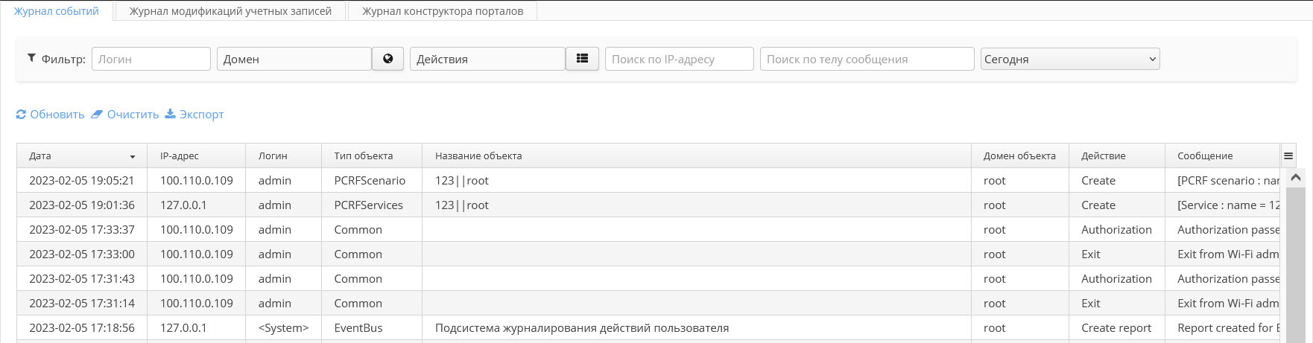The width and height of the screenshot is (1313, 343).
Task: Click the eraser icon beside Очистить
Action: coord(97,115)
